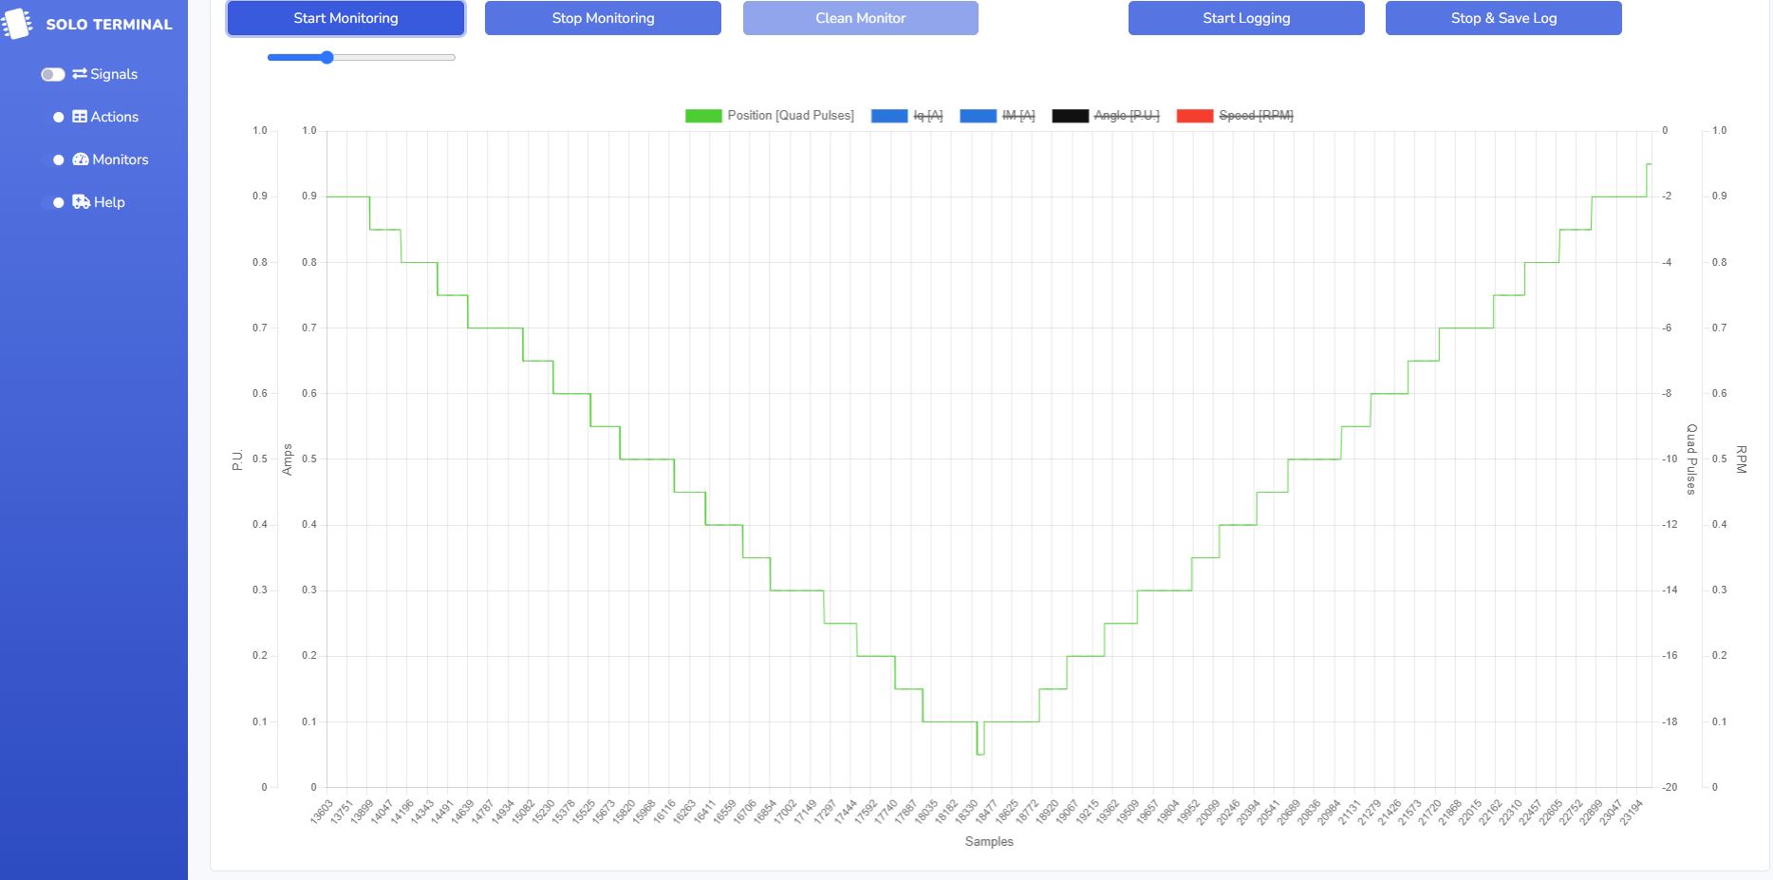The height and width of the screenshot is (880, 1773).
Task: Click the P.U. axis title
Action: [237, 459]
